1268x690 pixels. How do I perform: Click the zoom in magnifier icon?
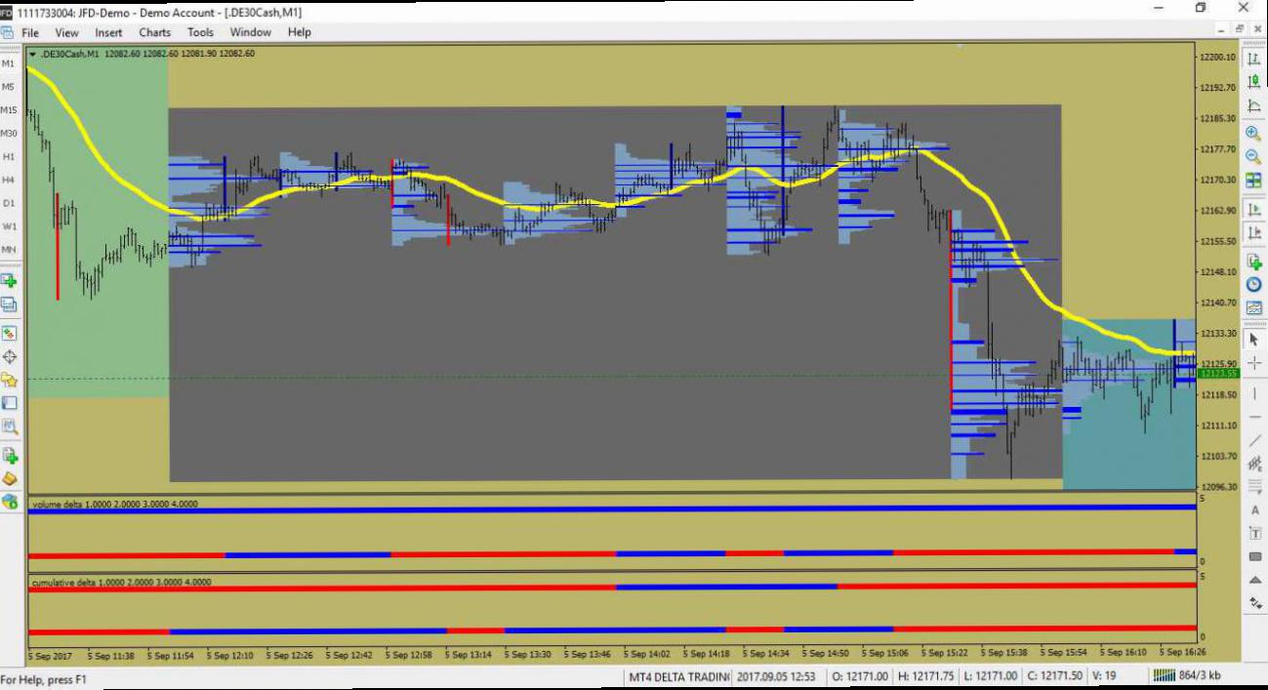[x=1254, y=134]
